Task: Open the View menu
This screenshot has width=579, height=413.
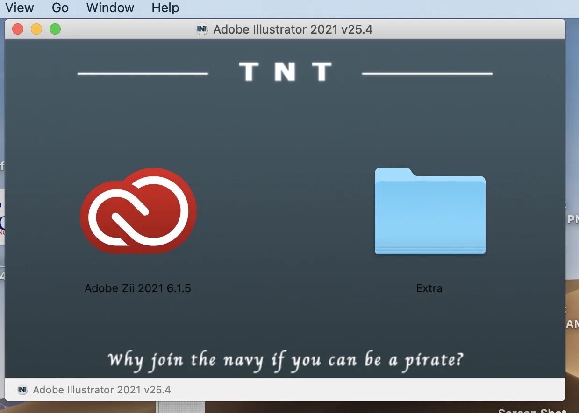Action: point(20,8)
